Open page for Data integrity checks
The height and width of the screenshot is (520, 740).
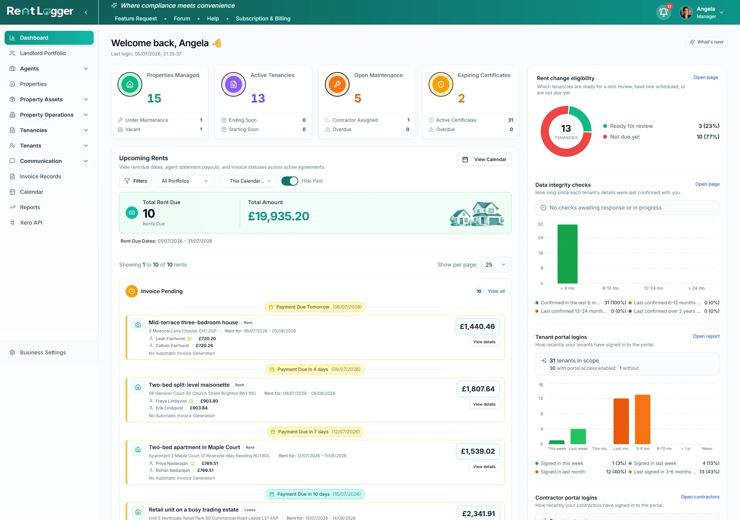707,184
